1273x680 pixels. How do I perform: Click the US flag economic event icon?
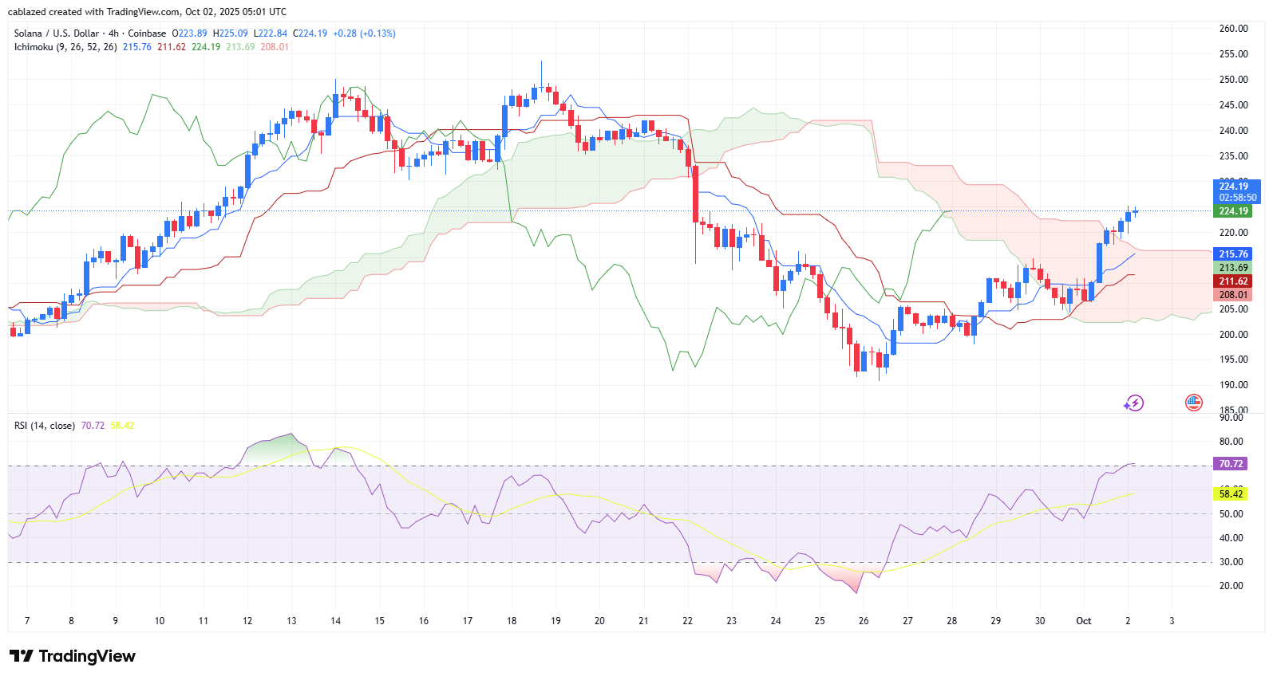(x=1193, y=403)
